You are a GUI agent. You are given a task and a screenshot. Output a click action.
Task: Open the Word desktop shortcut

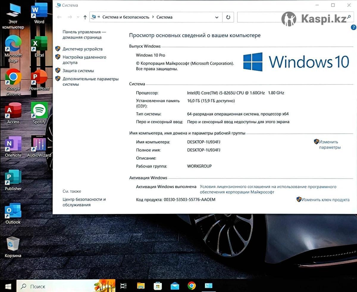coord(39,13)
